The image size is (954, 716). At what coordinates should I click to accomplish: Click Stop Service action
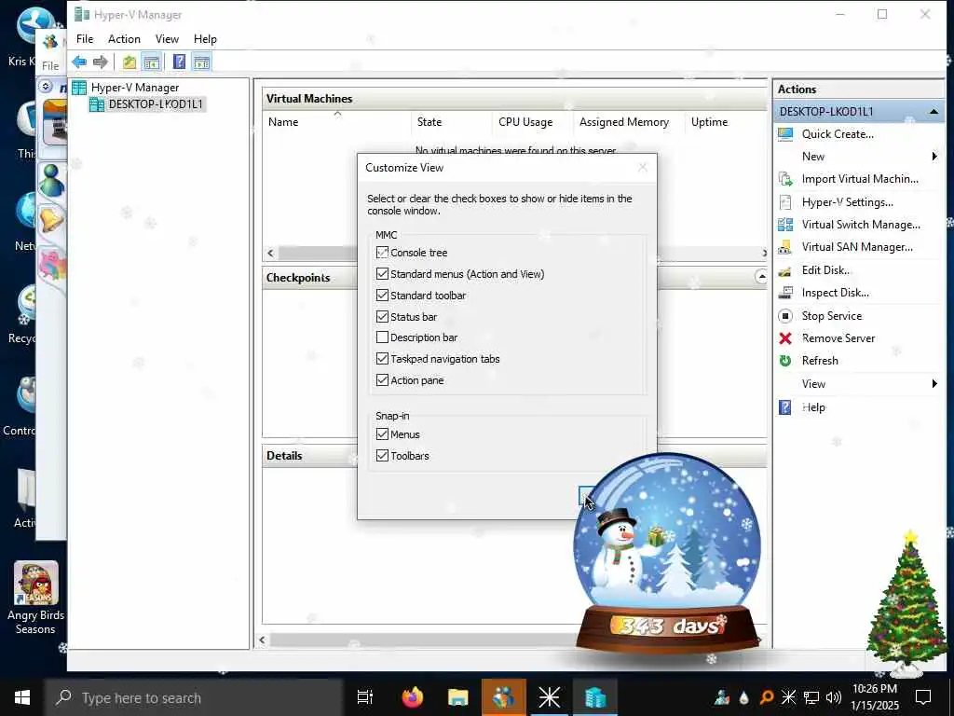pyautogui.click(x=831, y=316)
